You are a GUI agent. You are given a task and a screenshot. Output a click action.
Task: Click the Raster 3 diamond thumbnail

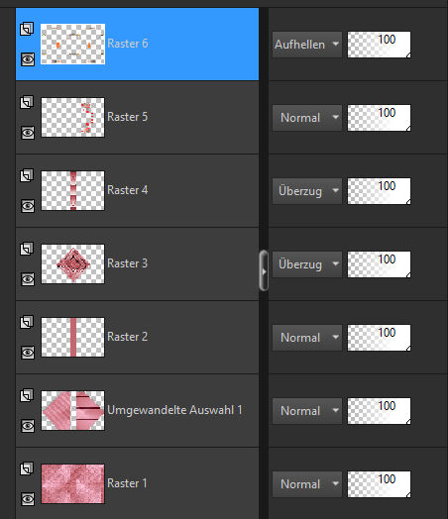72,263
